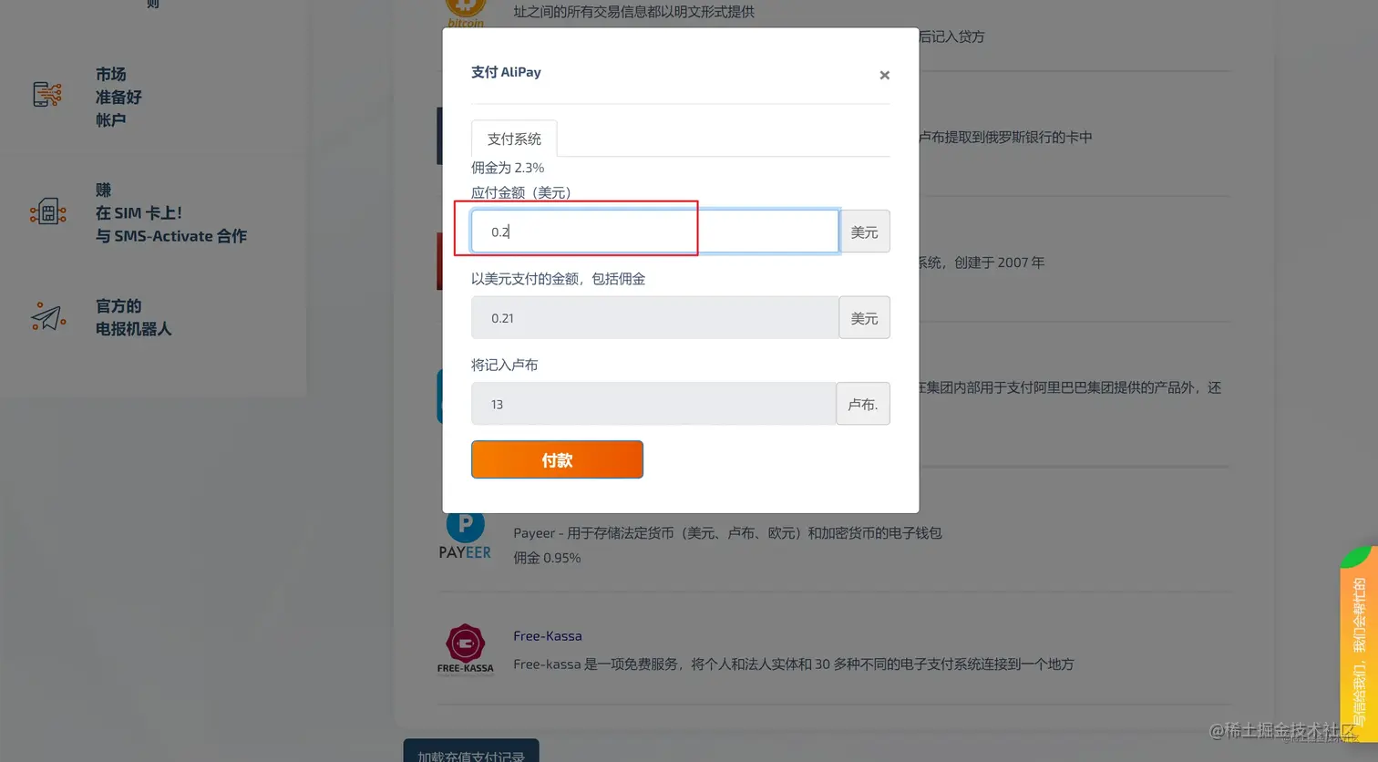This screenshot has height=762, width=1378.
Task: Select the 支付系统 tab
Action: [x=514, y=139]
